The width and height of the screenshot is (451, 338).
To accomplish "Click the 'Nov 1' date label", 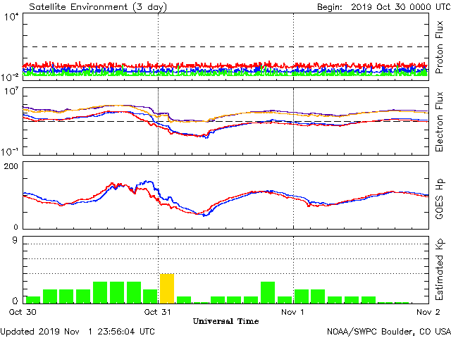I will (x=293, y=312).
